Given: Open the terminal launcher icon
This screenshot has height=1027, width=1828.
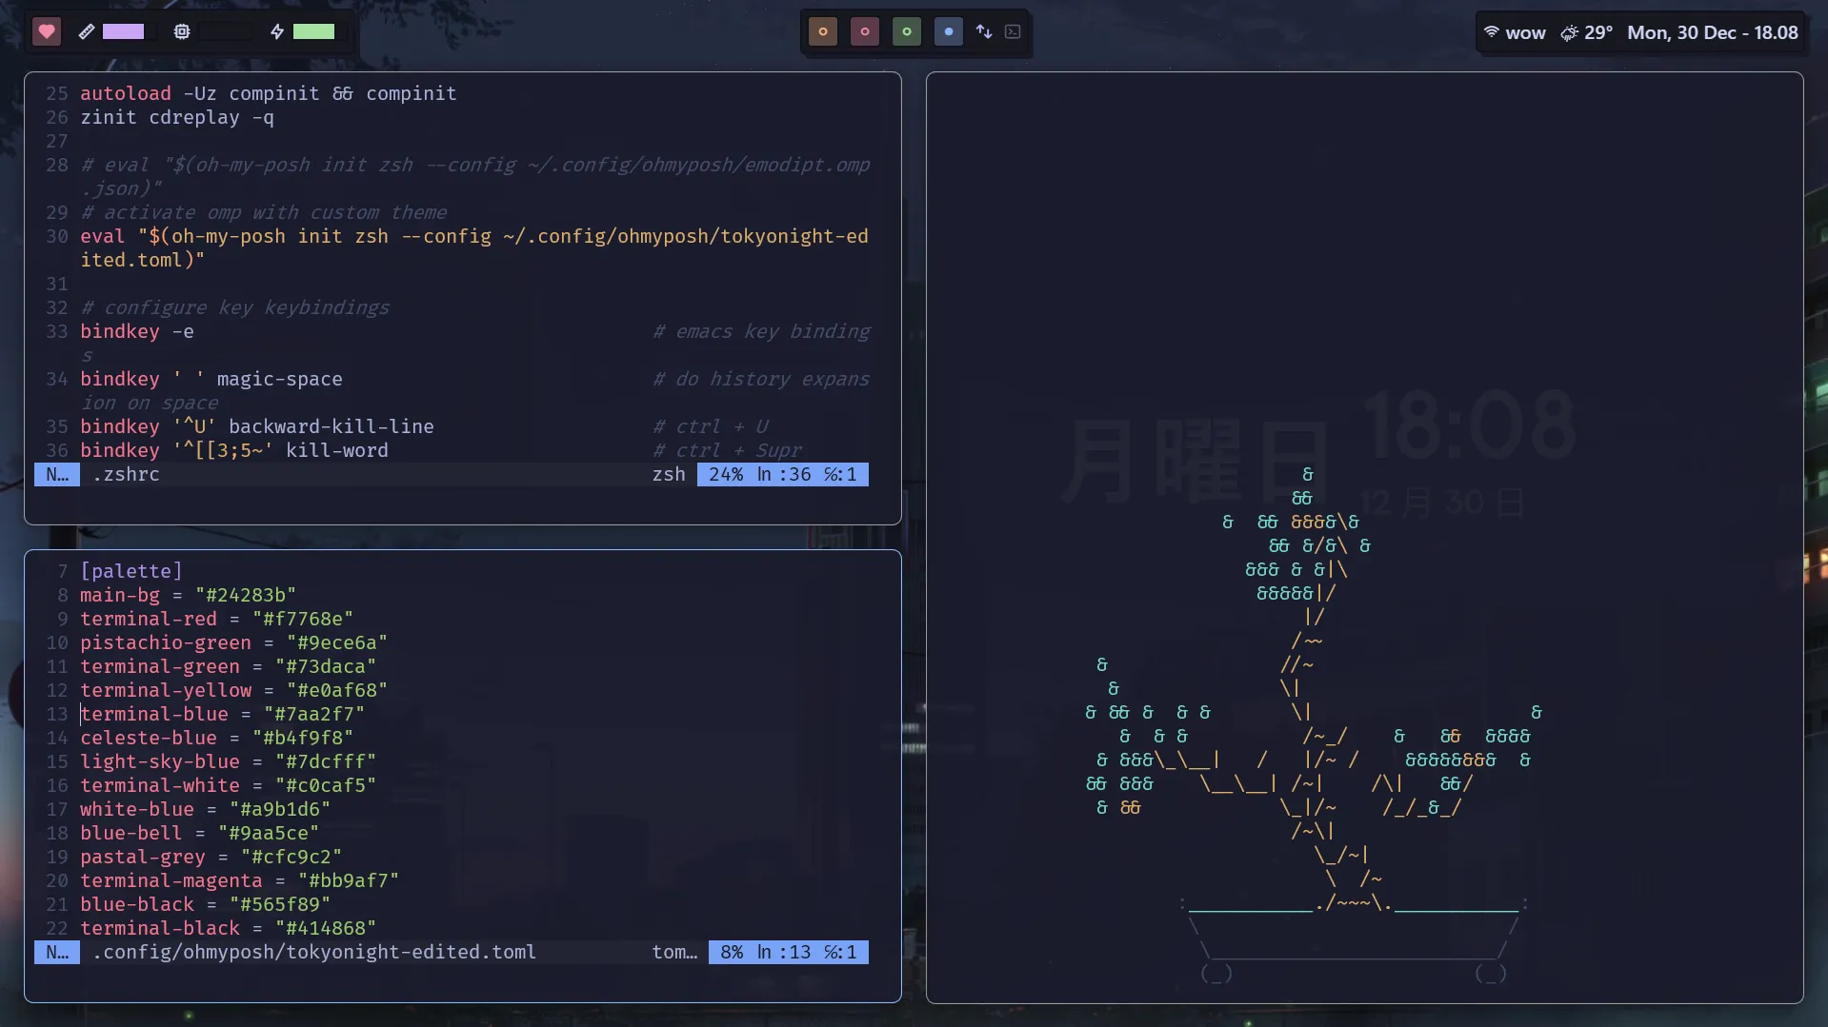Looking at the screenshot, I should coord(1013,31).
